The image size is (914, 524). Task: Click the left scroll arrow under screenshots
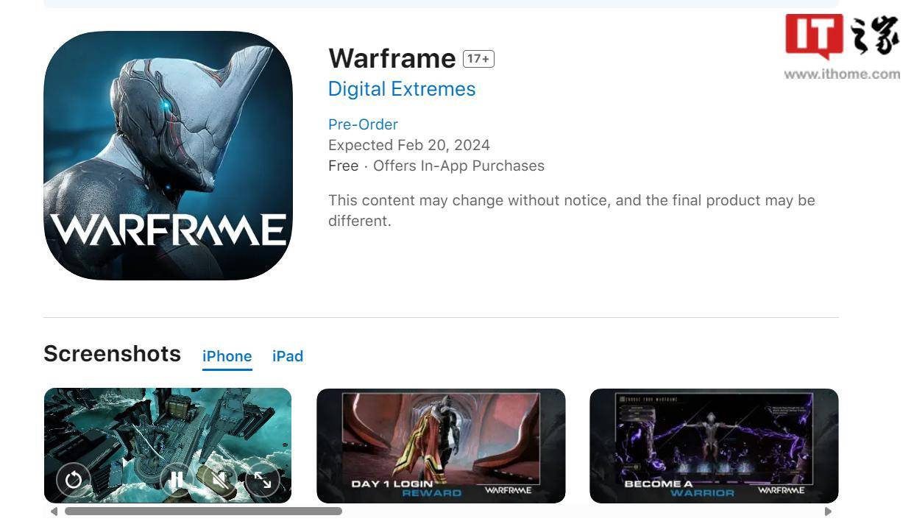click(54, 511)
